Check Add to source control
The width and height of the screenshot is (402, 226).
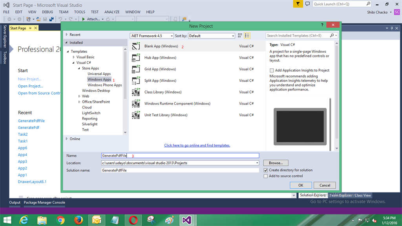coord(266,176)
